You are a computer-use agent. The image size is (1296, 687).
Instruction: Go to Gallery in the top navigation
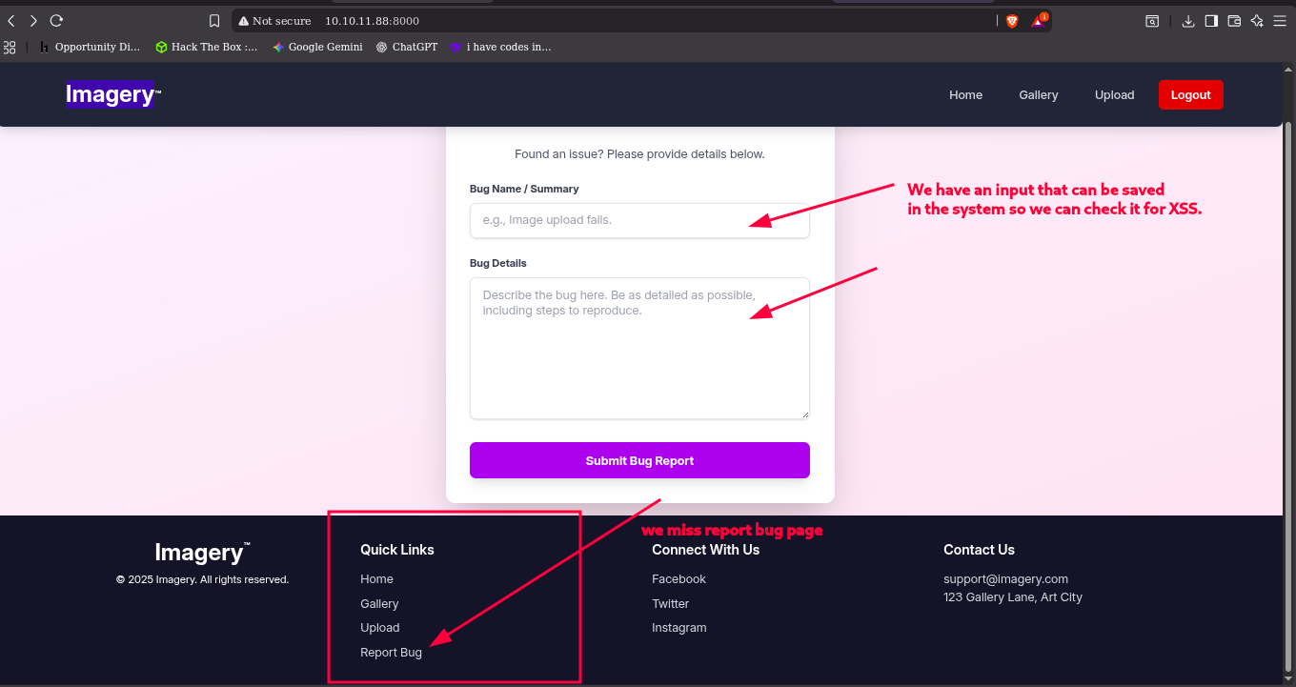pos(1038,94)
